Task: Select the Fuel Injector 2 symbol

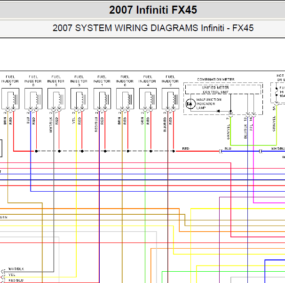Action: 171,98
